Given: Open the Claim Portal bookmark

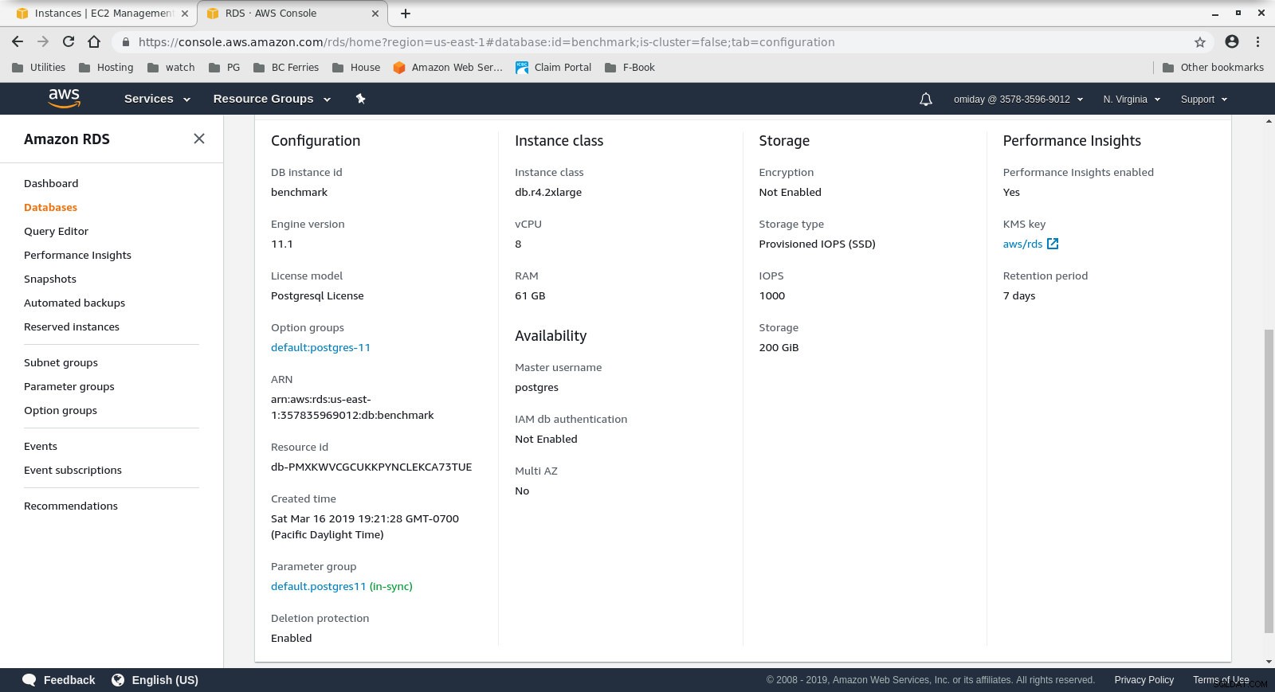Looking at the screenshot, I should 554,68.
